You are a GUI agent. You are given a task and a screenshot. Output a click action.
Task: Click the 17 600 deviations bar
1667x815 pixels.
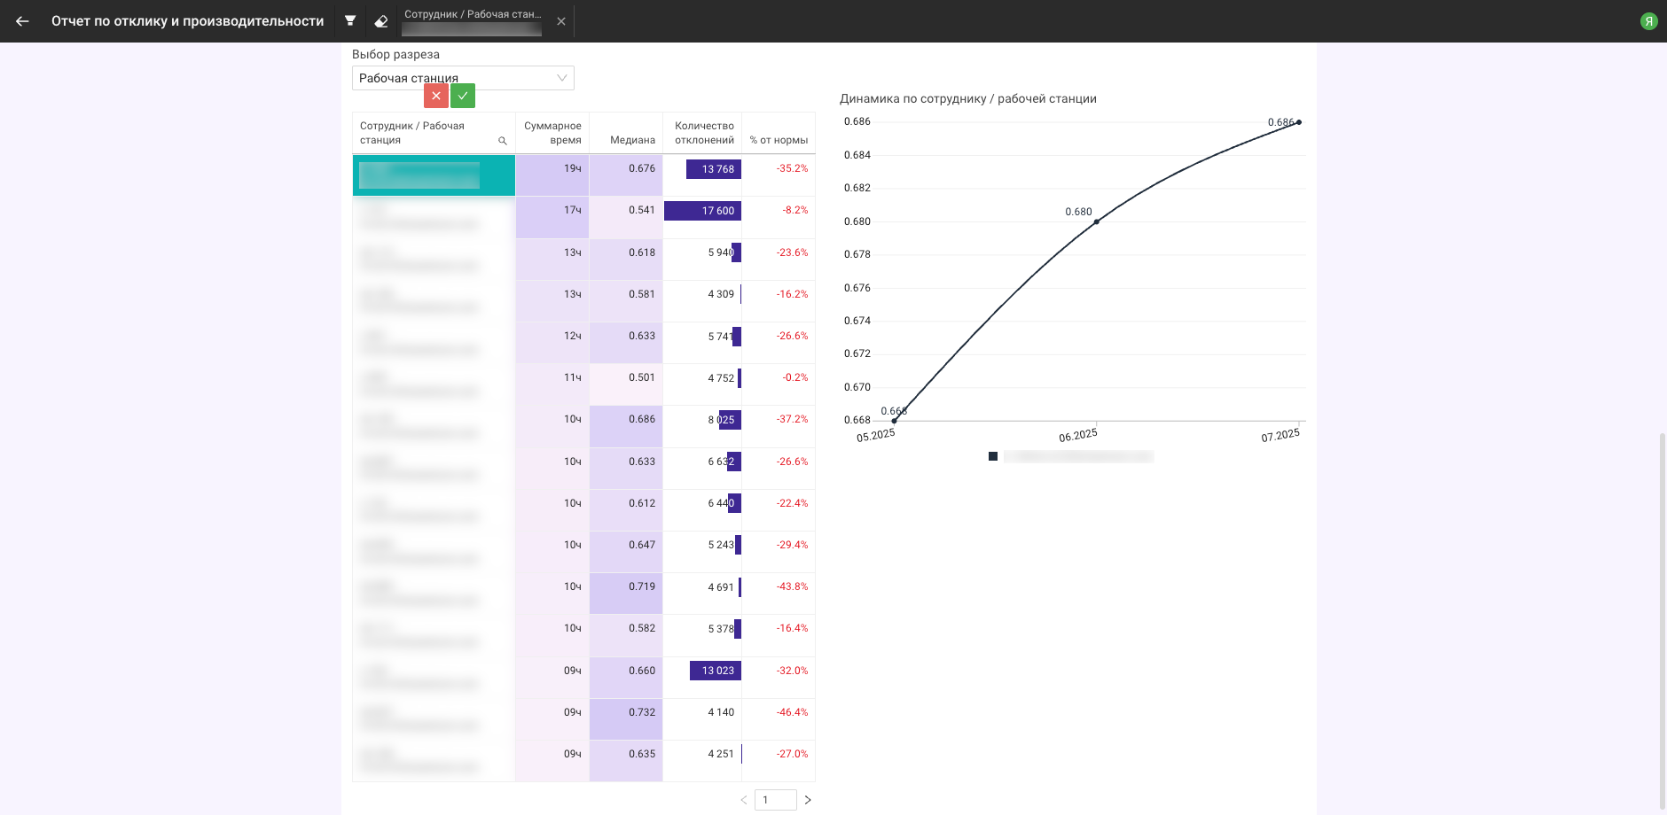point(702,211)
